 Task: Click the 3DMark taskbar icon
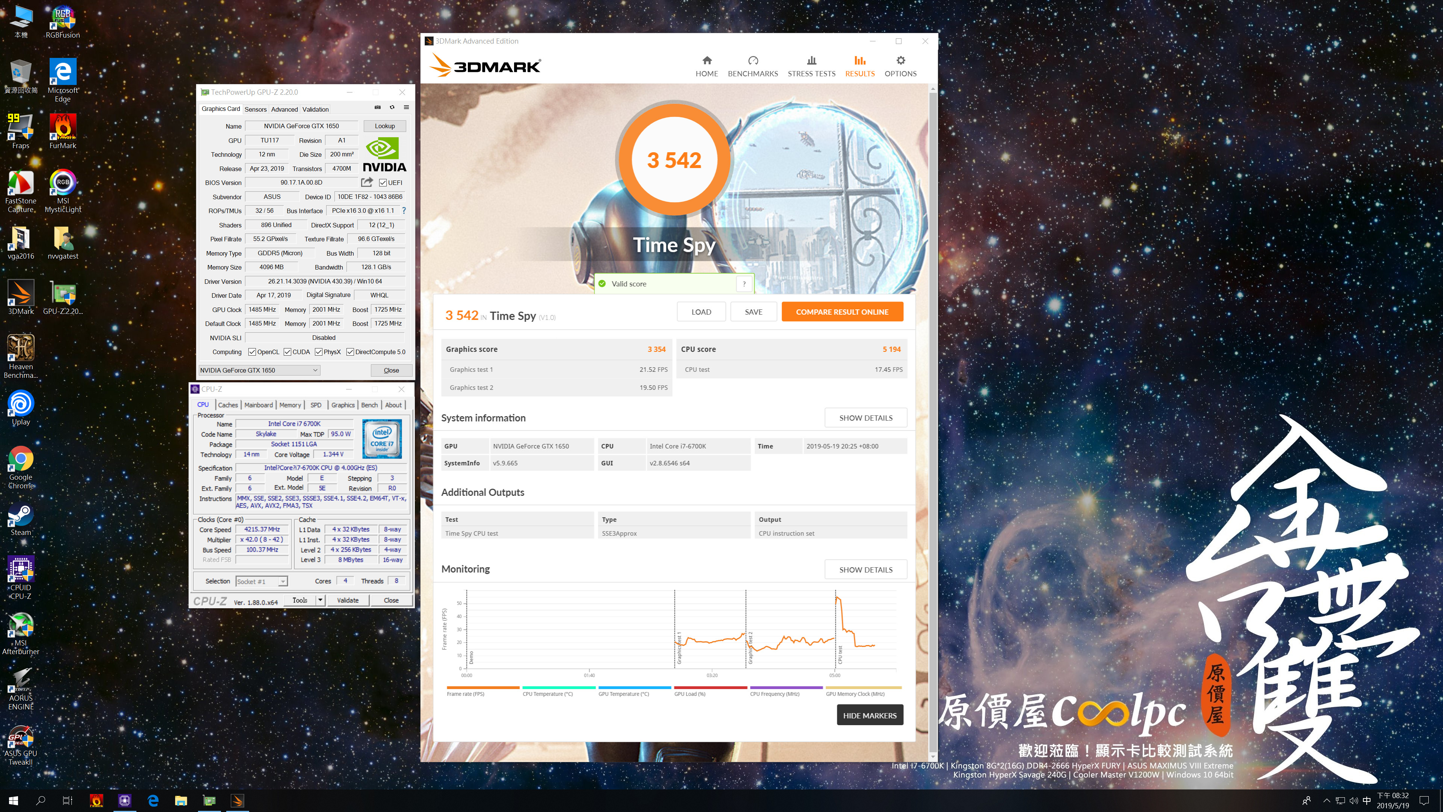(237, 801)
